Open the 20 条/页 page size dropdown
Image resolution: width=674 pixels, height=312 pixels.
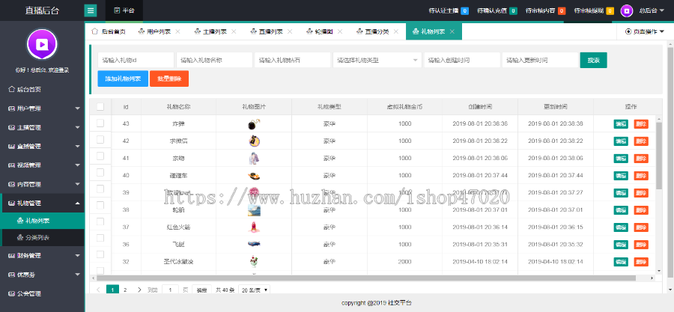tap(254, 290)
